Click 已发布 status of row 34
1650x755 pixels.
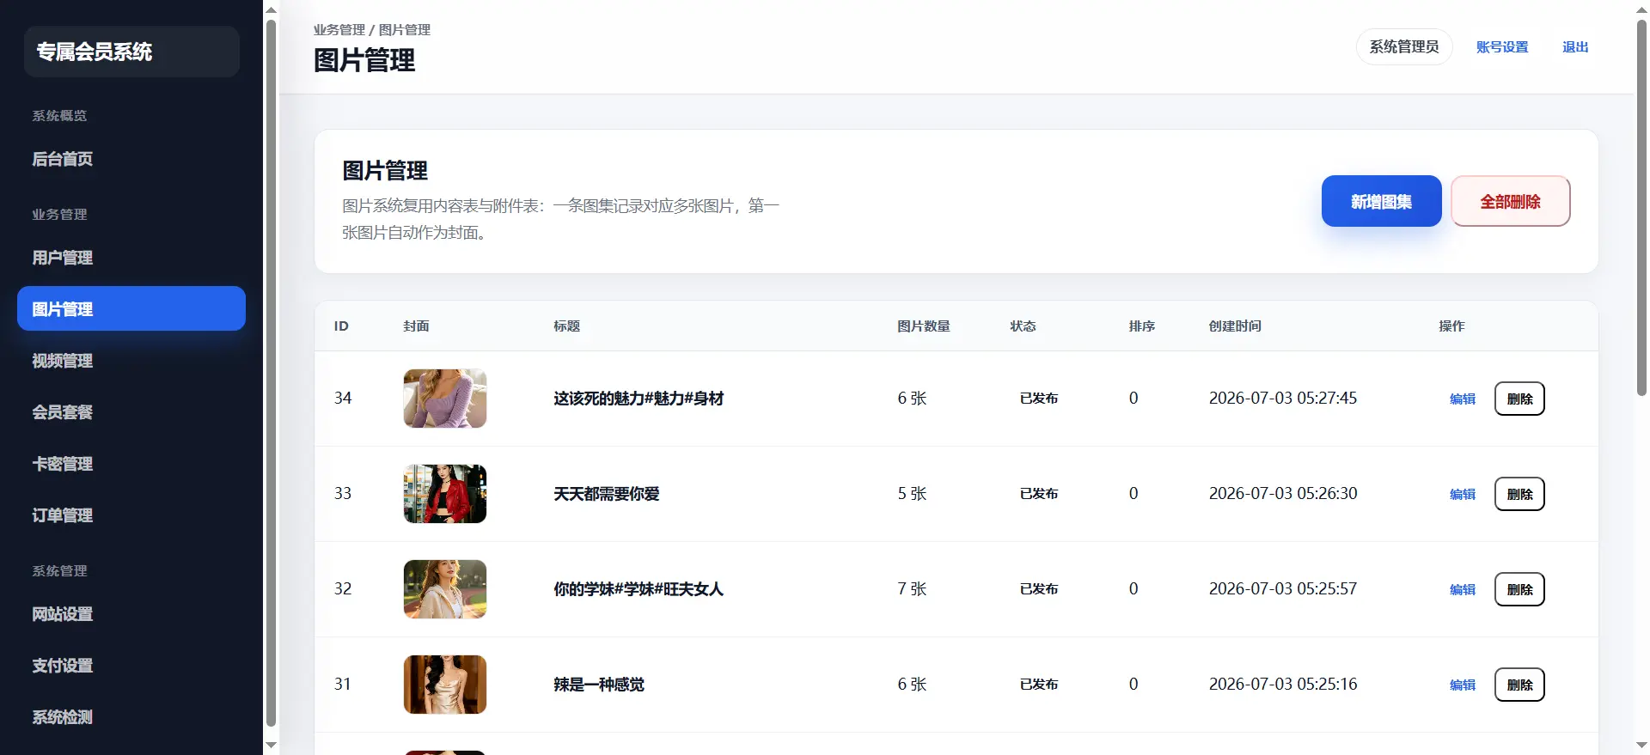[x=1039, y=399]
